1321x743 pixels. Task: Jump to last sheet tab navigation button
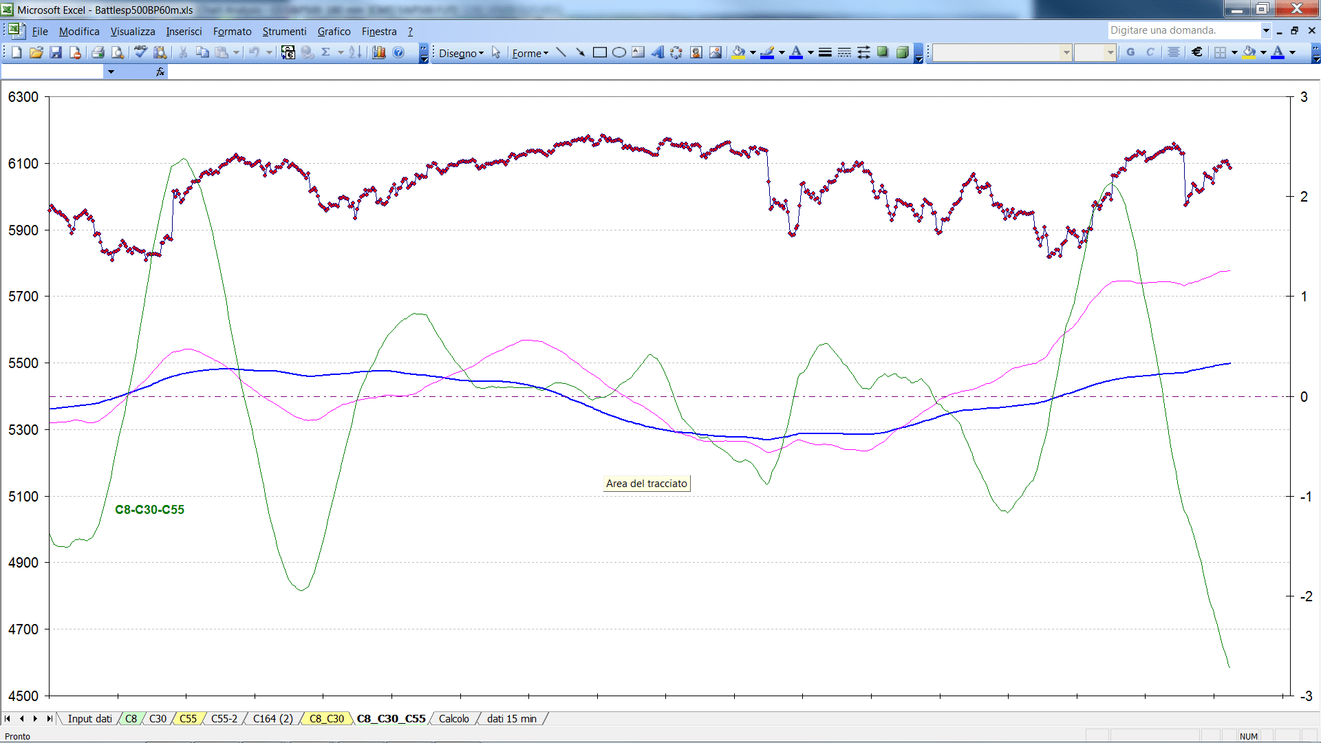click(x=50, y=718)
